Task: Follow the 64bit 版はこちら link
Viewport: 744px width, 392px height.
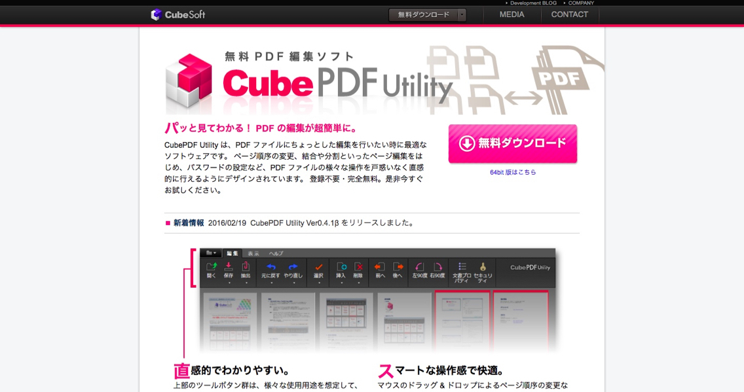Action: (513, 172)
